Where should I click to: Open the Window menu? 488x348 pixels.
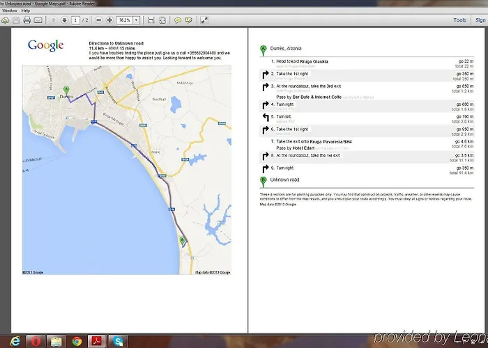coord(9,11)
